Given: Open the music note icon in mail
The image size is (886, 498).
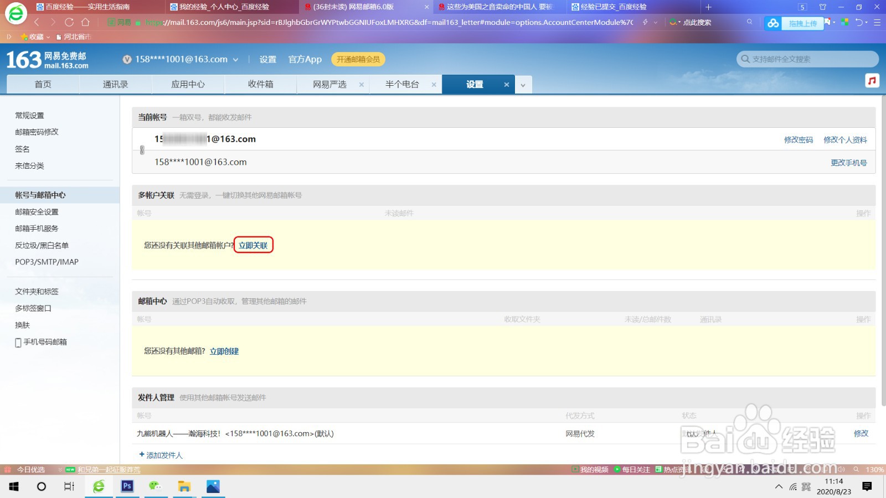Looking at the screenshot, I should coord(872,81).
